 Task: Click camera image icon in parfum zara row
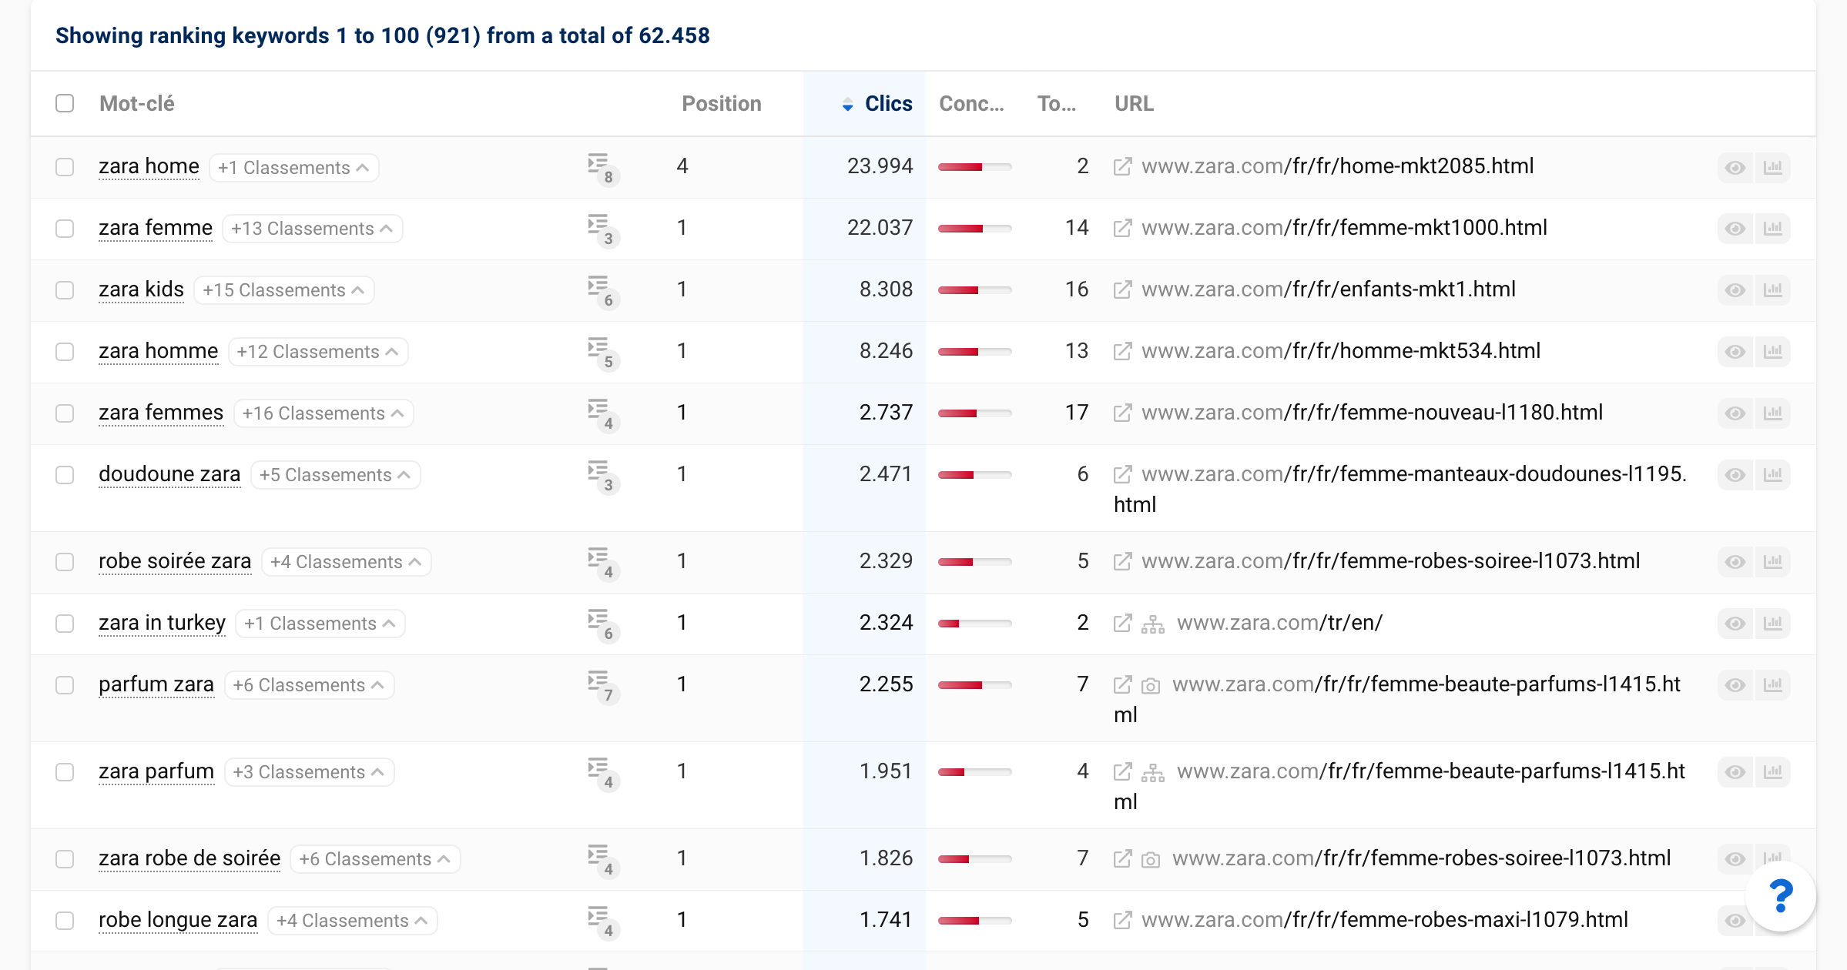[1150, 686]
